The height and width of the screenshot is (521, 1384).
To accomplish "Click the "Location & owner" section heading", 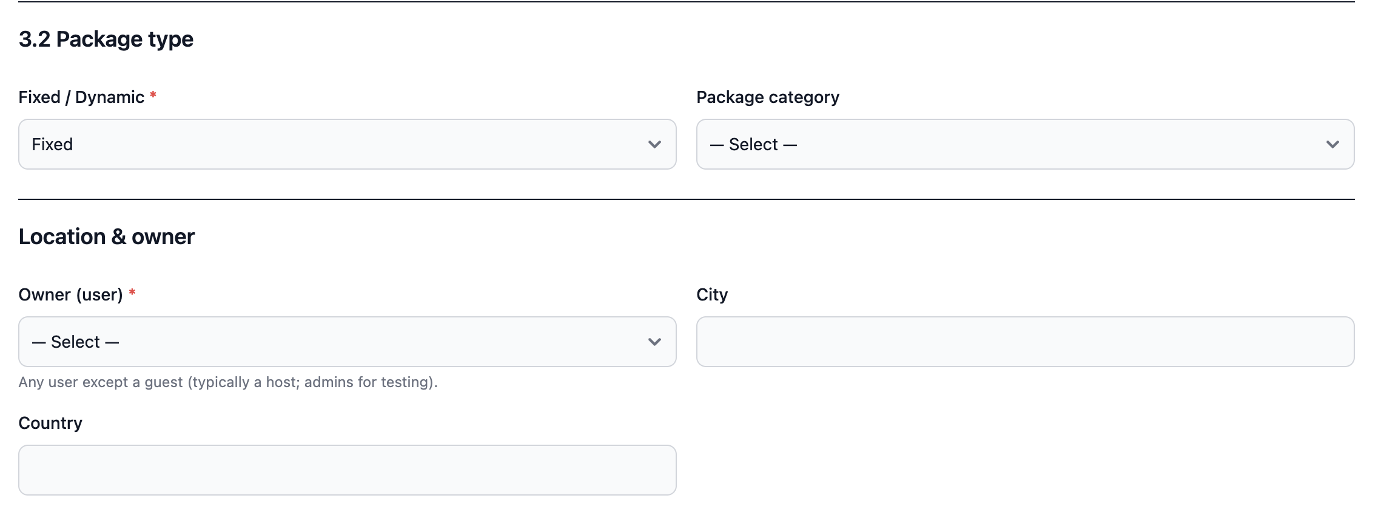I will (x=107, y=236).
